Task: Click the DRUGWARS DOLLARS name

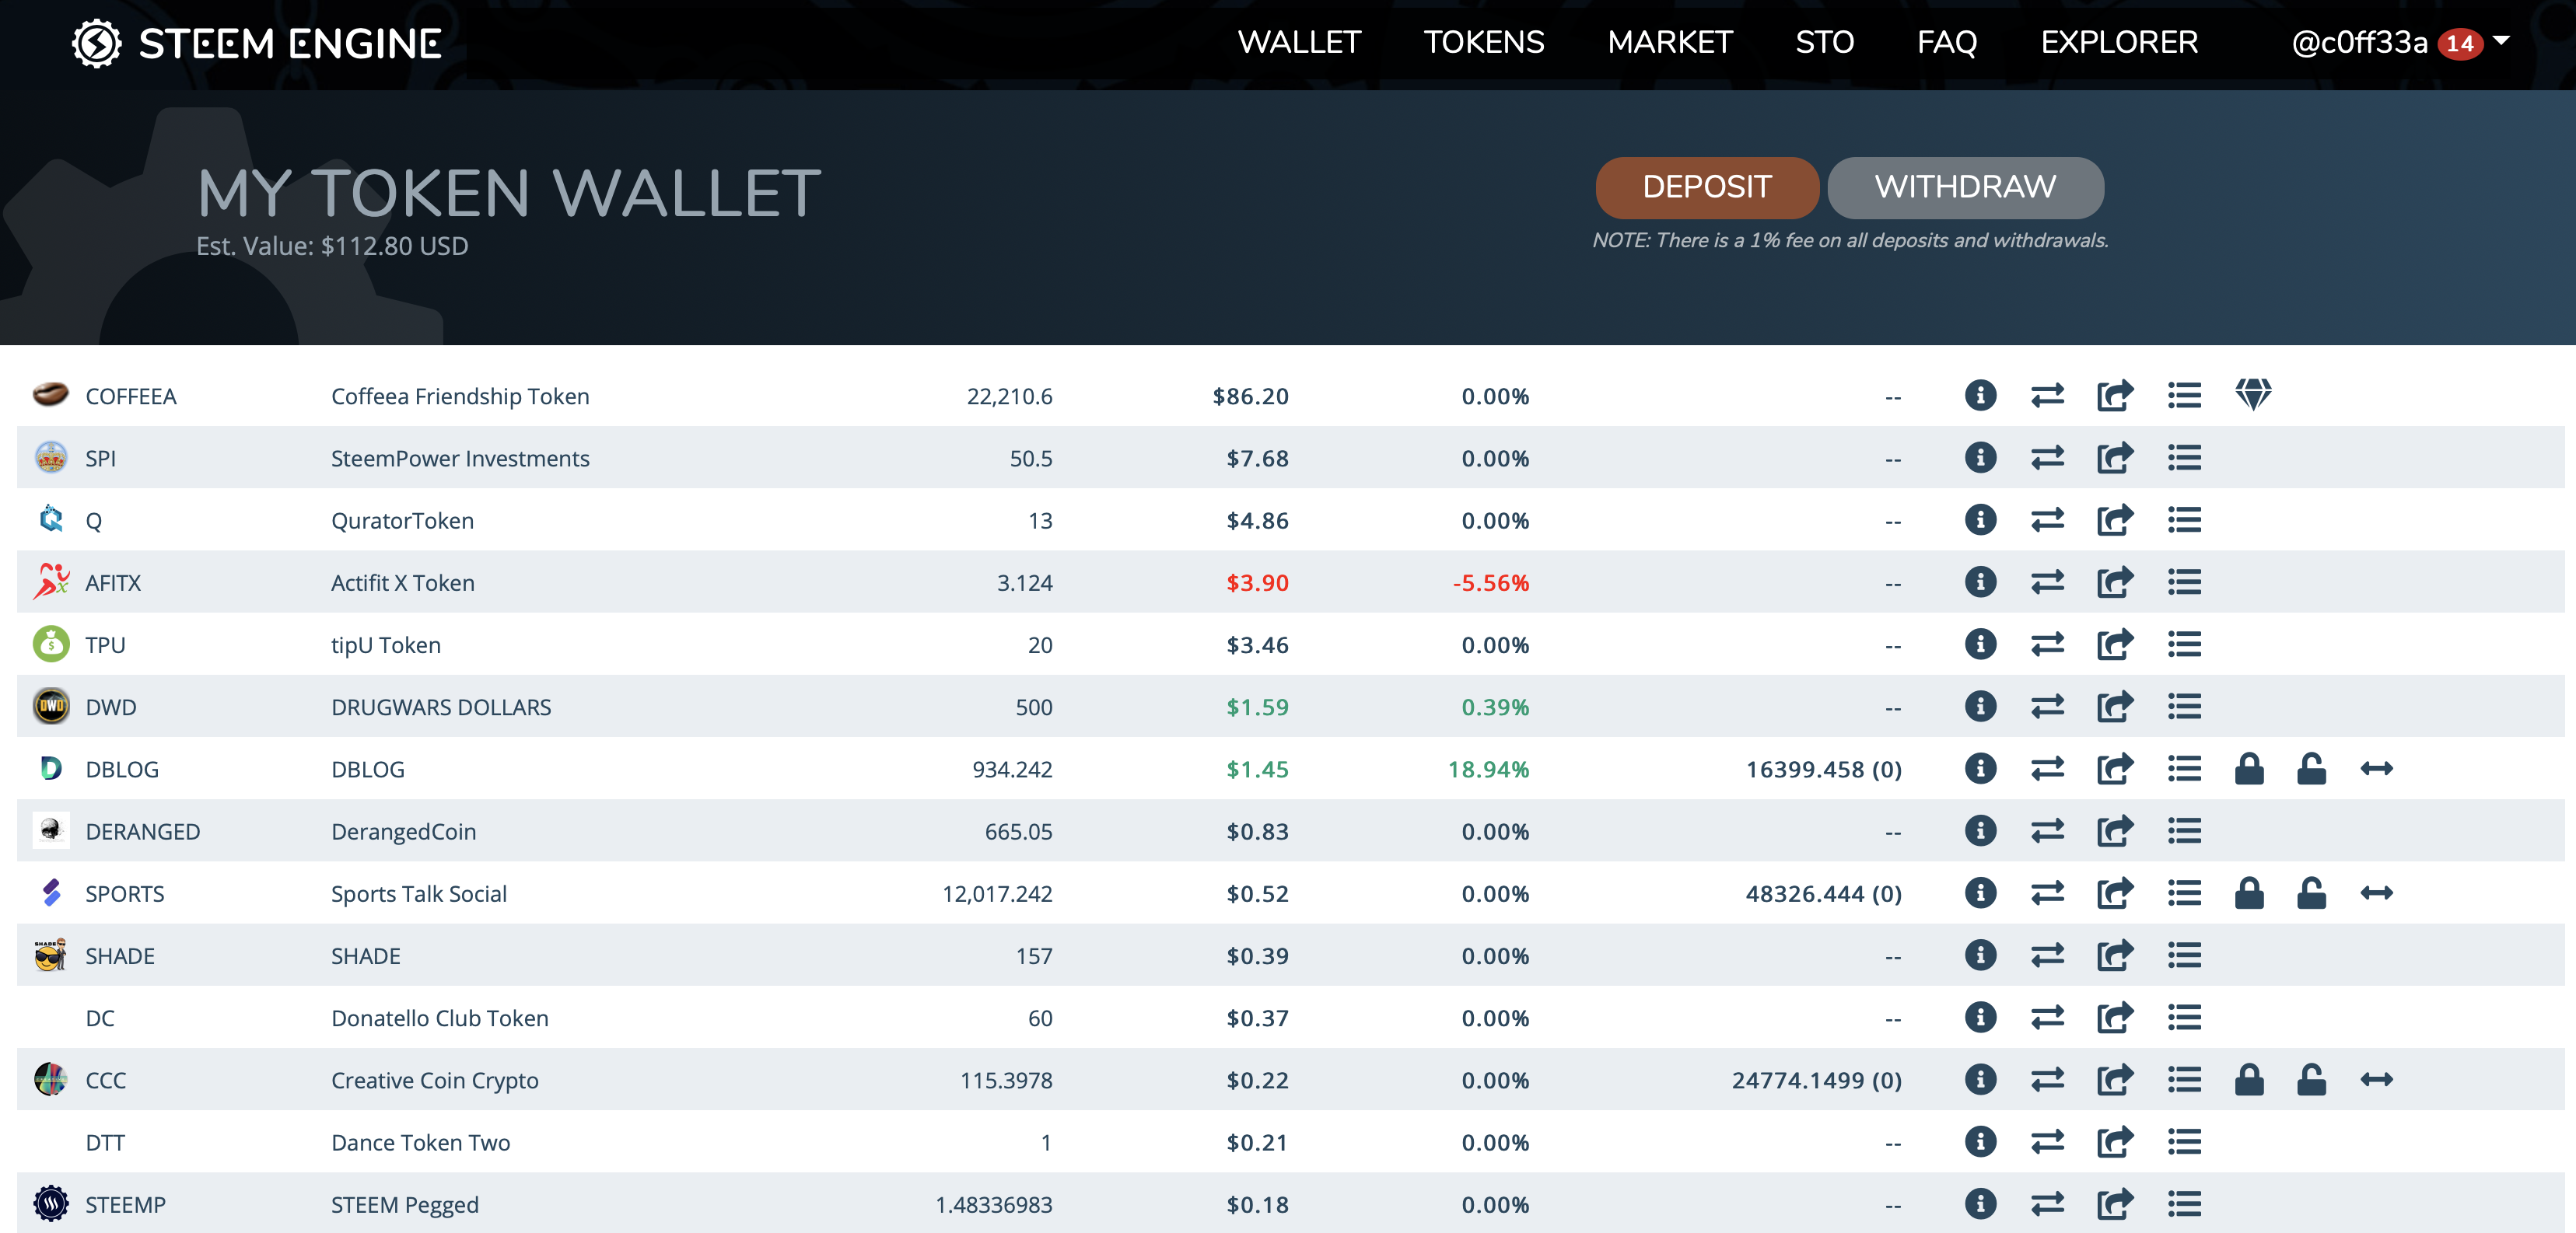Action: 441,707
